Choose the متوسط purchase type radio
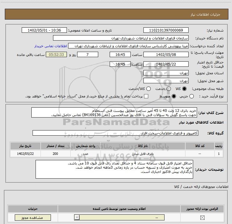This screenshot has width=232, height=224. click(174, 96)
